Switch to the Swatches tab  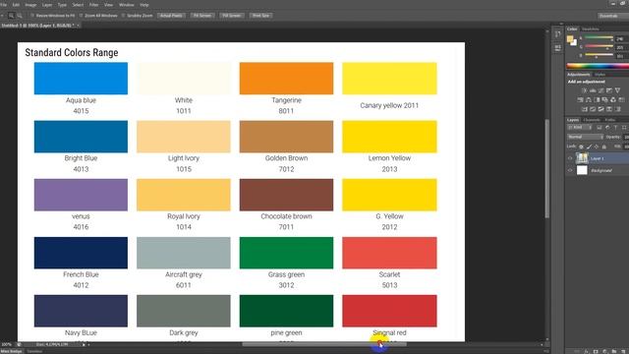590,29
